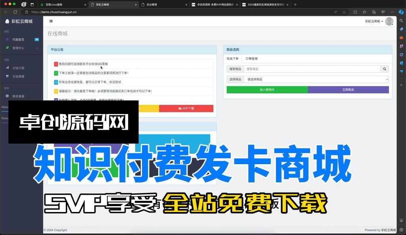The image size is (406, 235).
Task: Click the address bar URL
Action: (x=54, y=12)
